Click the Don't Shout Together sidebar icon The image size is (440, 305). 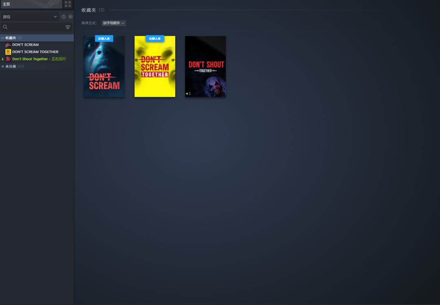pyautogui.click(x=8, y=59)
